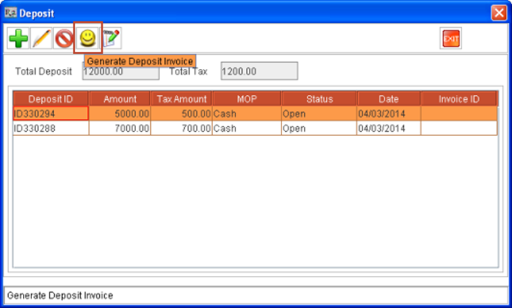This screenshot has width=512, height=308.
Task: Click the Invoice ID column header
Action: 458,99
